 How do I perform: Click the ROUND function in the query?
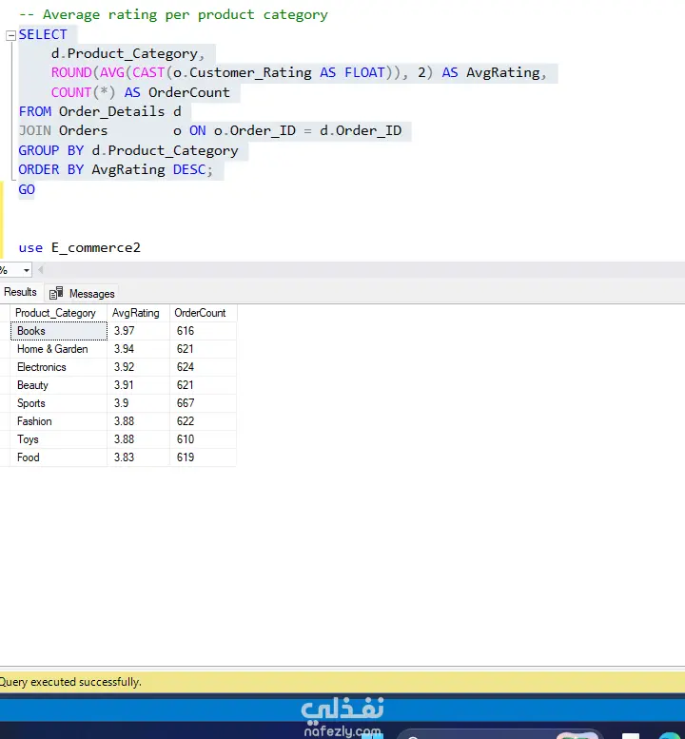71,72
